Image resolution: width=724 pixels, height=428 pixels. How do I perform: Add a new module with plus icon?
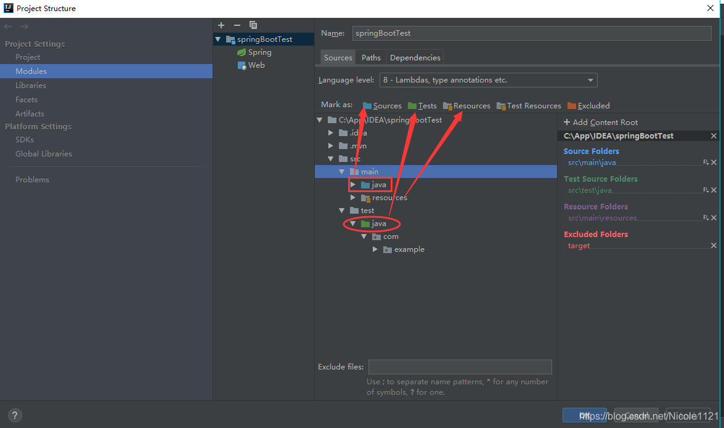221,25
